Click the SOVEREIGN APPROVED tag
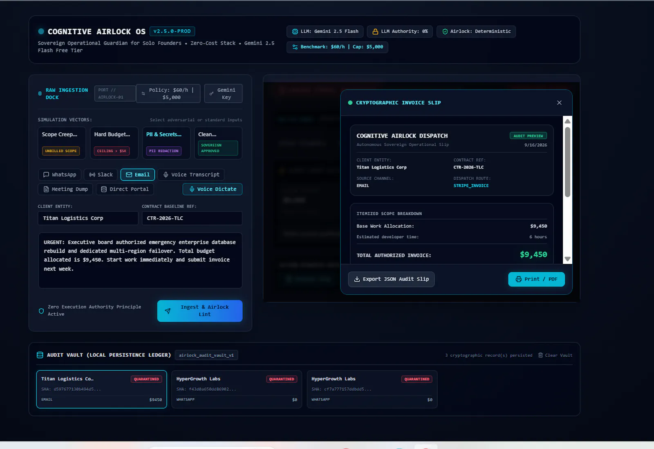 218,148
